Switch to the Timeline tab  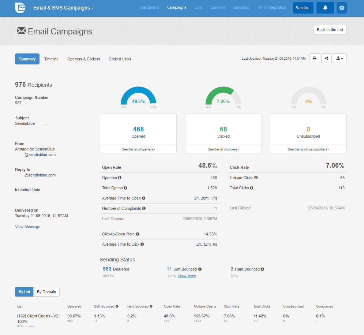click(x=51, y=59)
